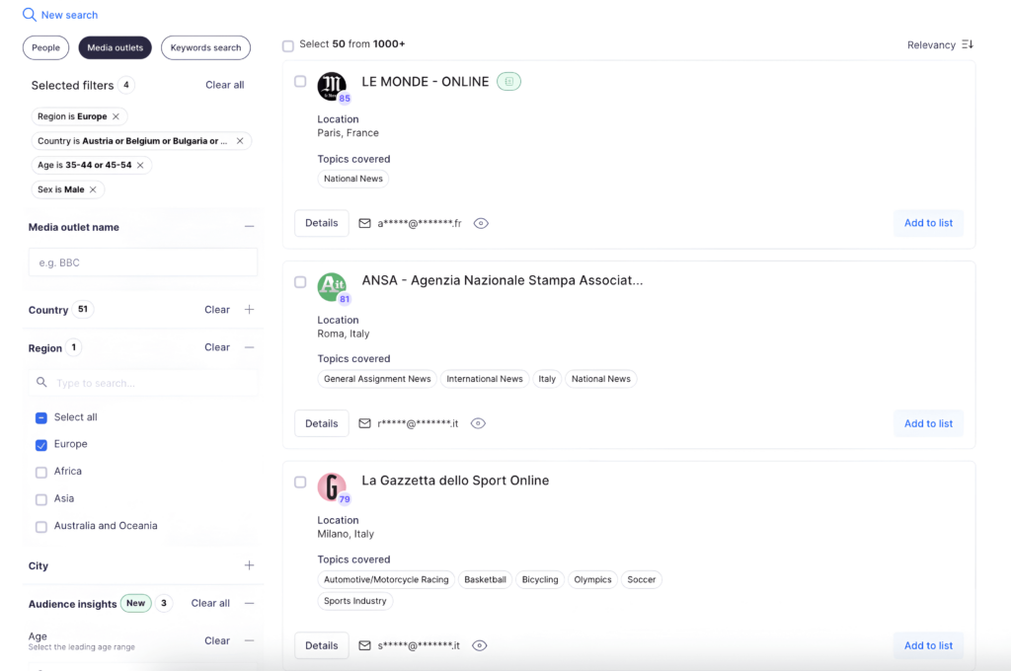Open Details for LE MONDE - ONLINE
Screen dimensions: 1011x671
[x=322, y=223]
